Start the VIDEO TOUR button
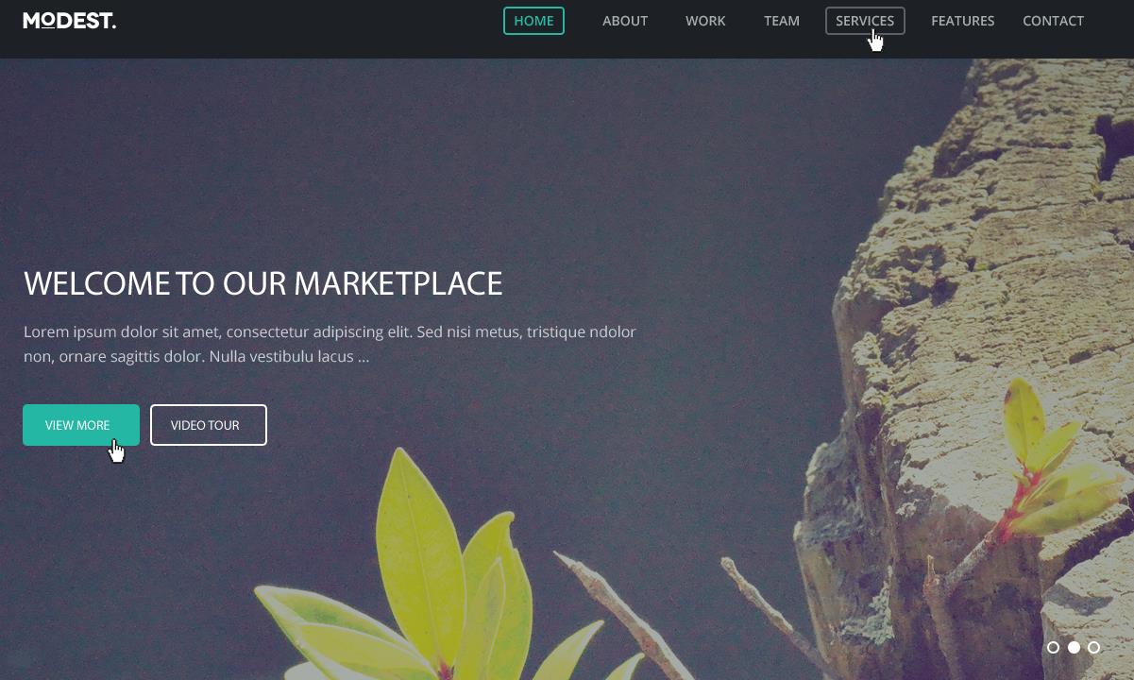This screenshot has width=1134, height=680. [x=209, y=425]
